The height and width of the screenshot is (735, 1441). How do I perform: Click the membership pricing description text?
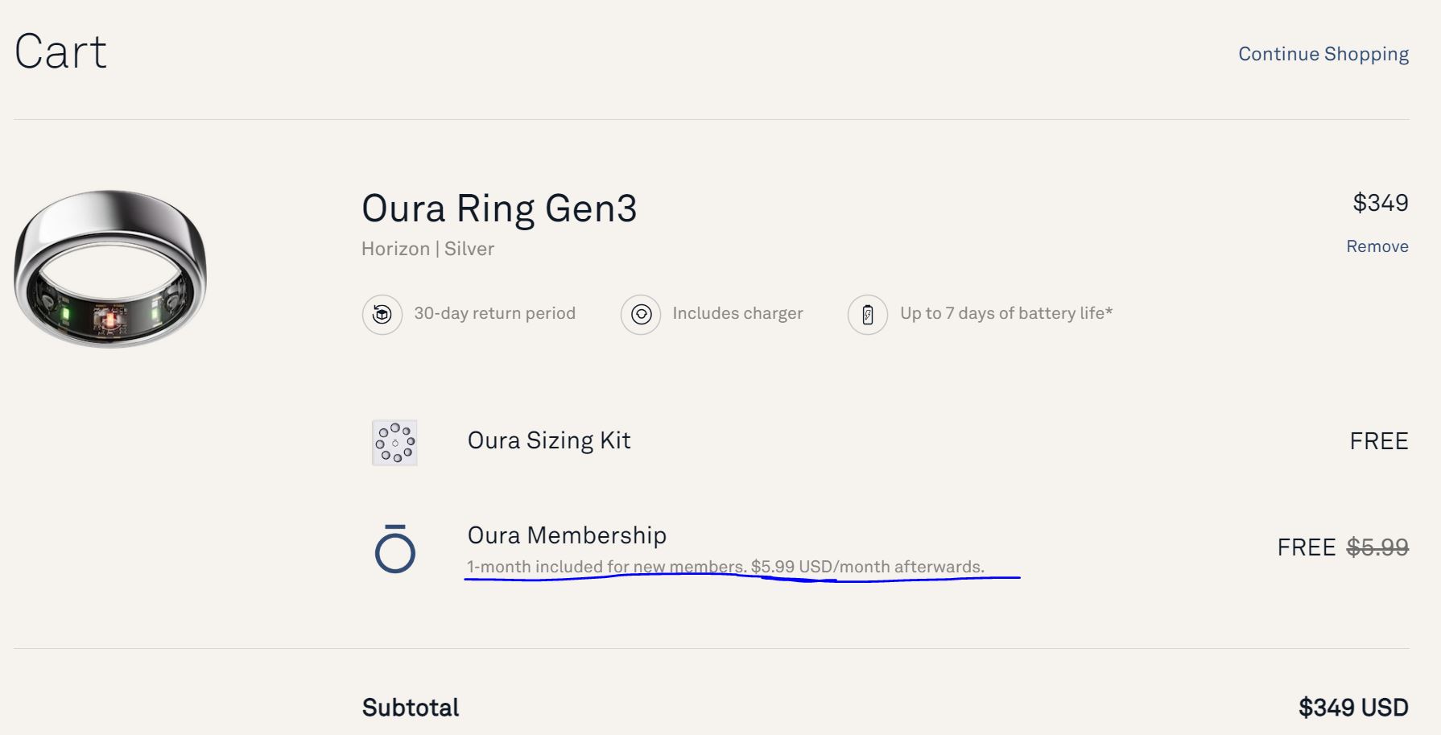click(x=725, y=567)
